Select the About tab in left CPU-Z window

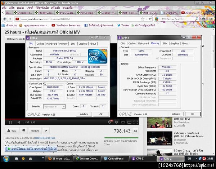coord(93,44)
